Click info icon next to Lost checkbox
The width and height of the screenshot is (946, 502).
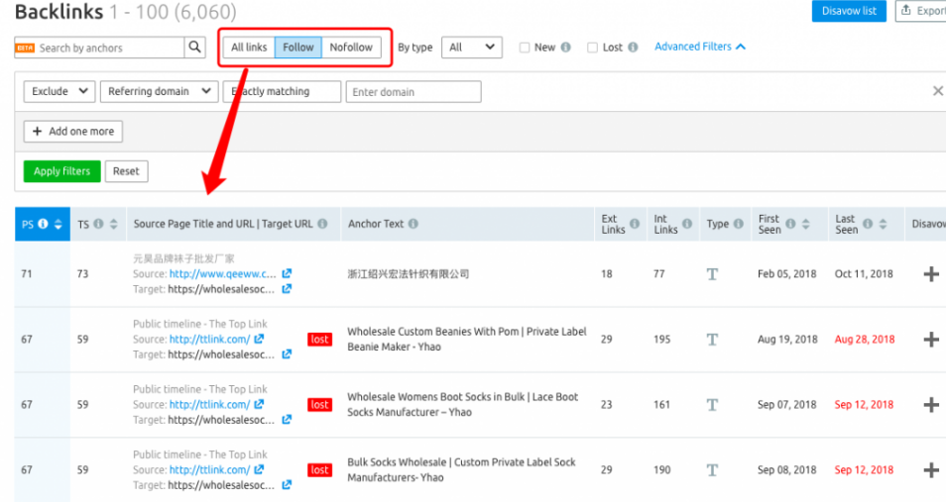(x=633, y=47)
